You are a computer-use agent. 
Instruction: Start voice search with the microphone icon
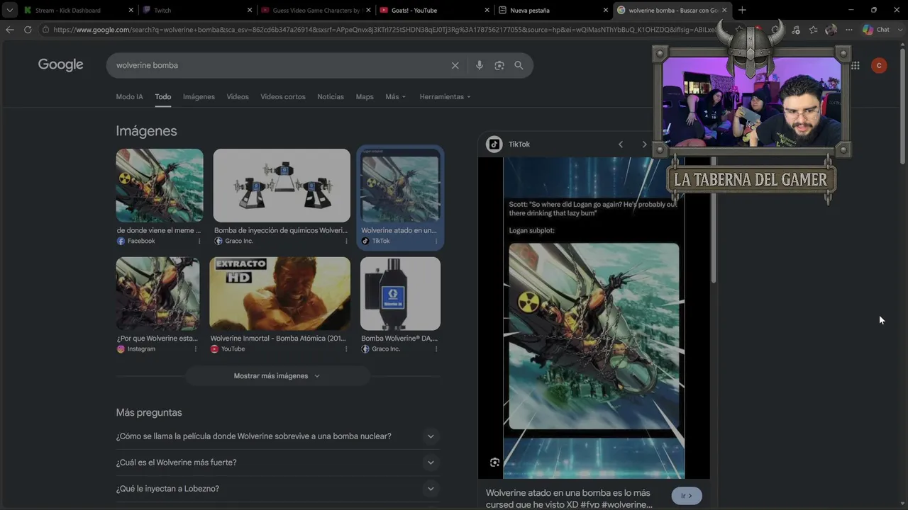(x=480, y=65)
